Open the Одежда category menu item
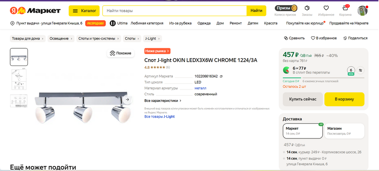Viewport: 379px width, 171px height. coord(204,23)
